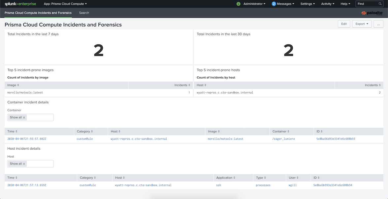Open the App: Prisma Cloud Compute dropdown
Image resolution: width=388 pixels, height=199 pixels.
[65, 4]
